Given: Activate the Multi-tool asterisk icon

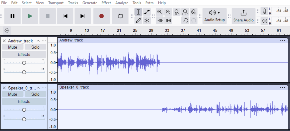Looking at the screenshot, I should (147, 21).
